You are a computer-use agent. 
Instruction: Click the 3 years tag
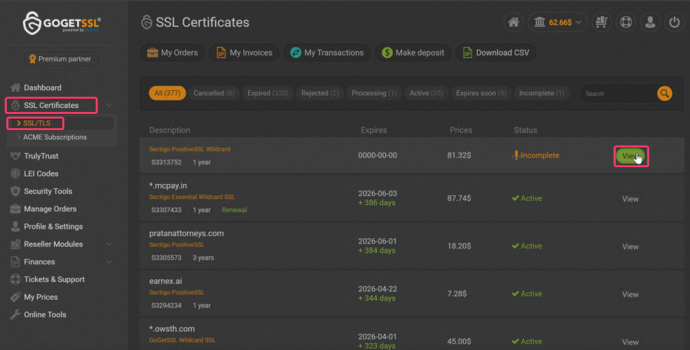(x=203, y=258)
